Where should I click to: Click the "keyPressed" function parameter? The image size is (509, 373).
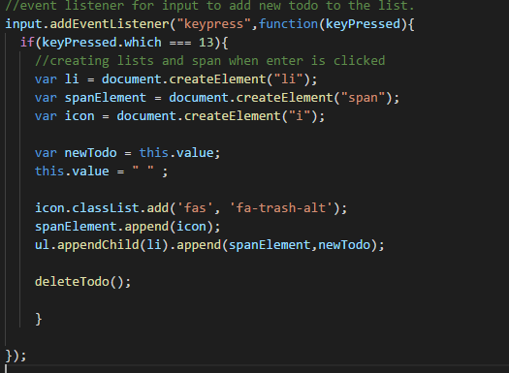363,24
